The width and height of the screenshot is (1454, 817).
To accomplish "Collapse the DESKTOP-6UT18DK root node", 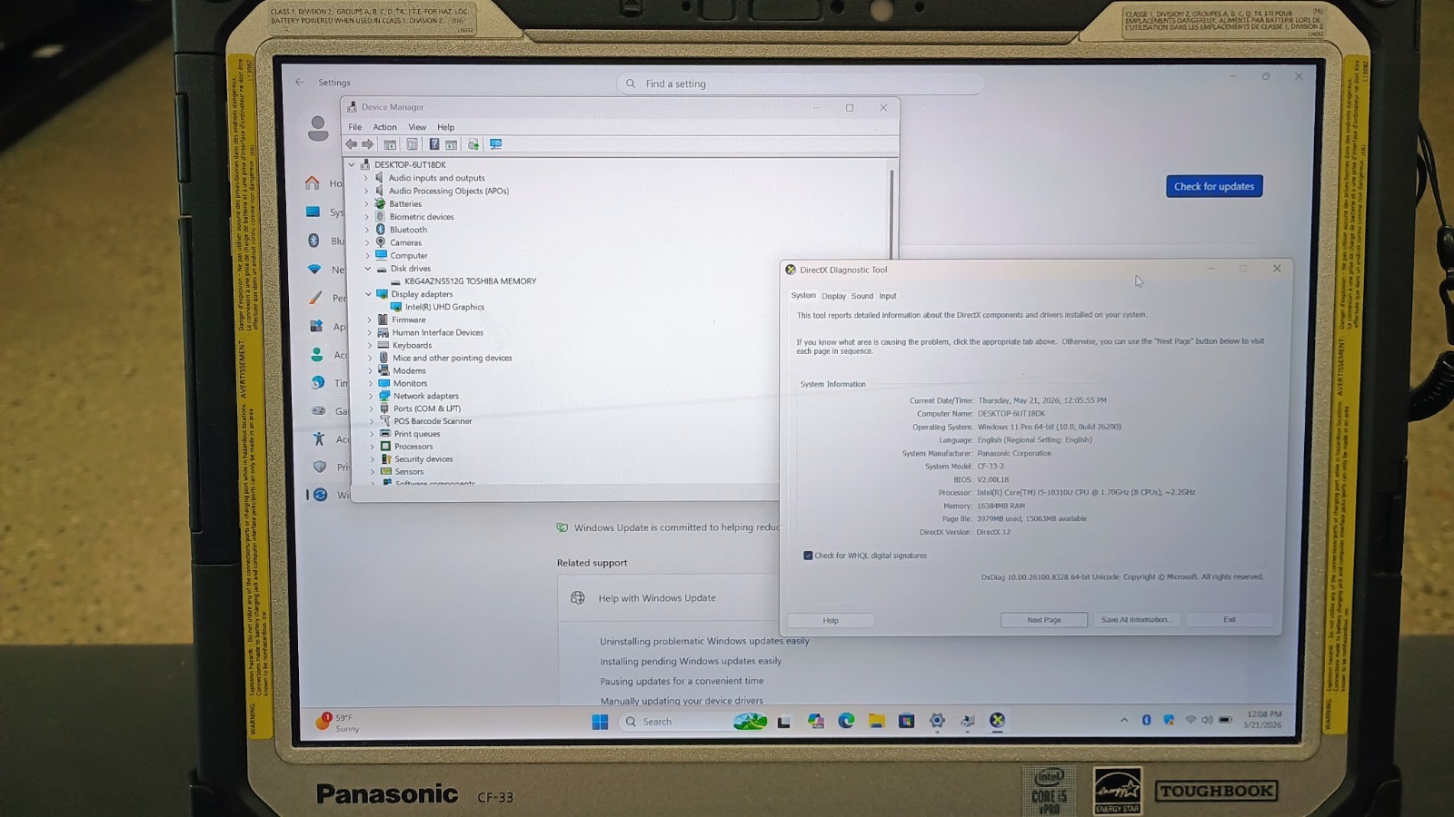I will click(x=352, y=164).
